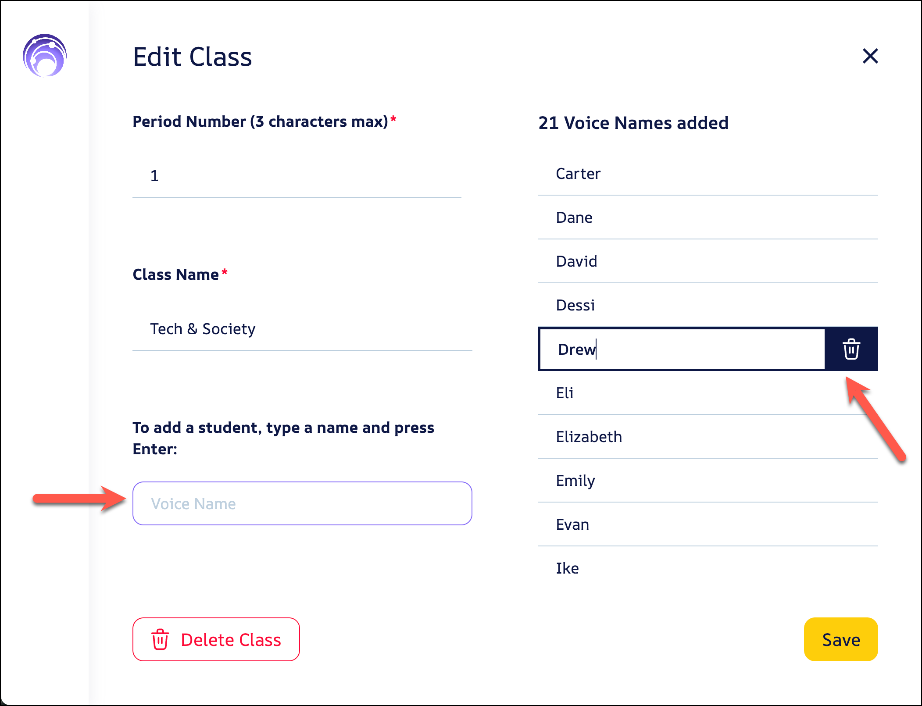Click the Delete Class button
The image size is (922, 706).
click(x=216, y=639)
